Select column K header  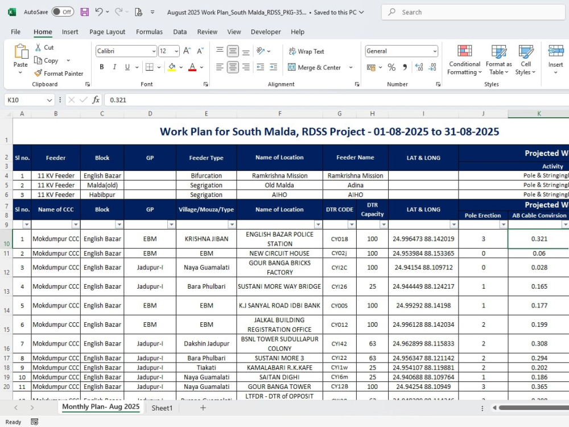point(539,114)
